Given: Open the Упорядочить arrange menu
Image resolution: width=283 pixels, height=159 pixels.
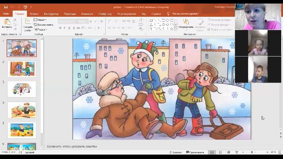Looking at the screenshot, I should pos(186,25).
